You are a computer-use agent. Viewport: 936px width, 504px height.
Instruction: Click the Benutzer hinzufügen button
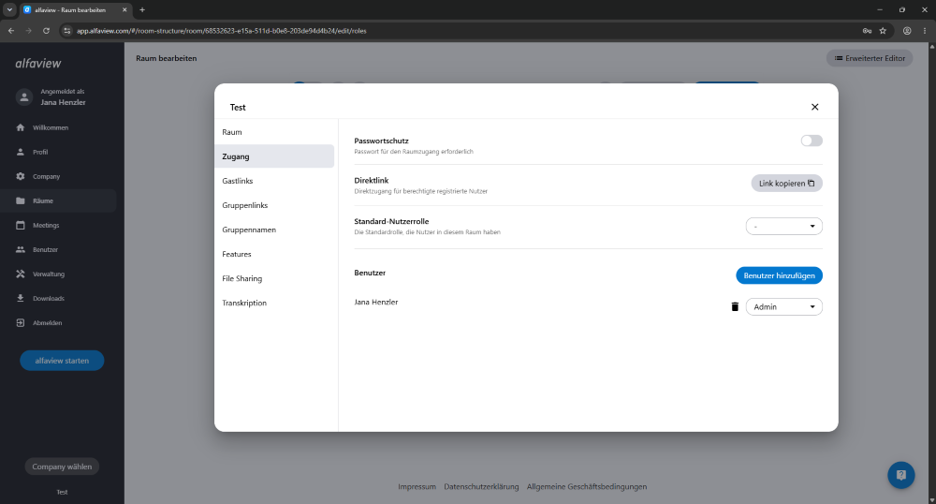point(779,275)
